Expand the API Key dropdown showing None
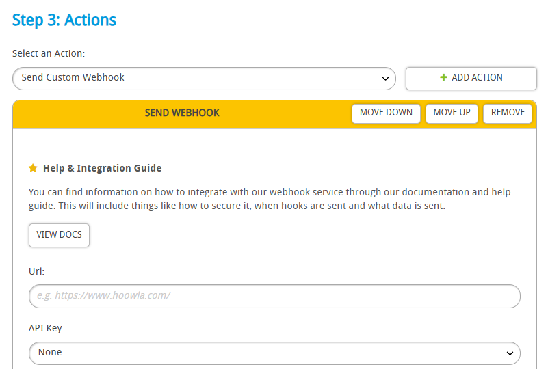548x369 pixels. point(274,353)
